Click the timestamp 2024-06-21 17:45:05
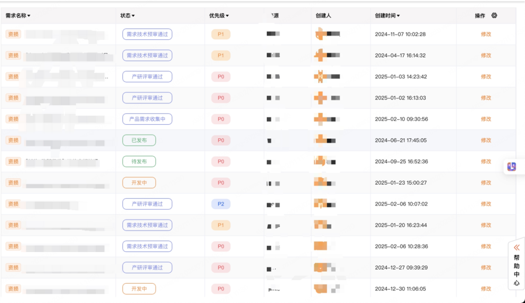 coord(401,140)
